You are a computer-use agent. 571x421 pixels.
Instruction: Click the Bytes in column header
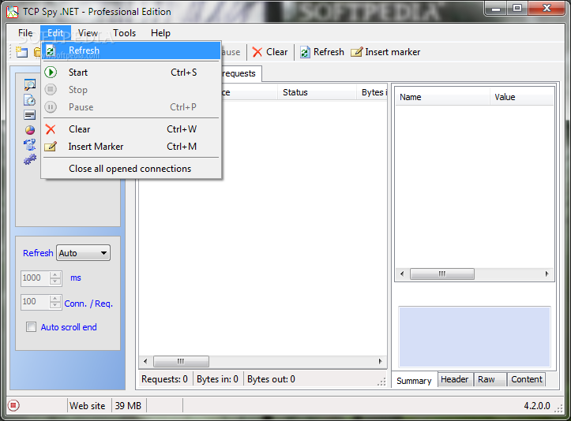(372, 92)
